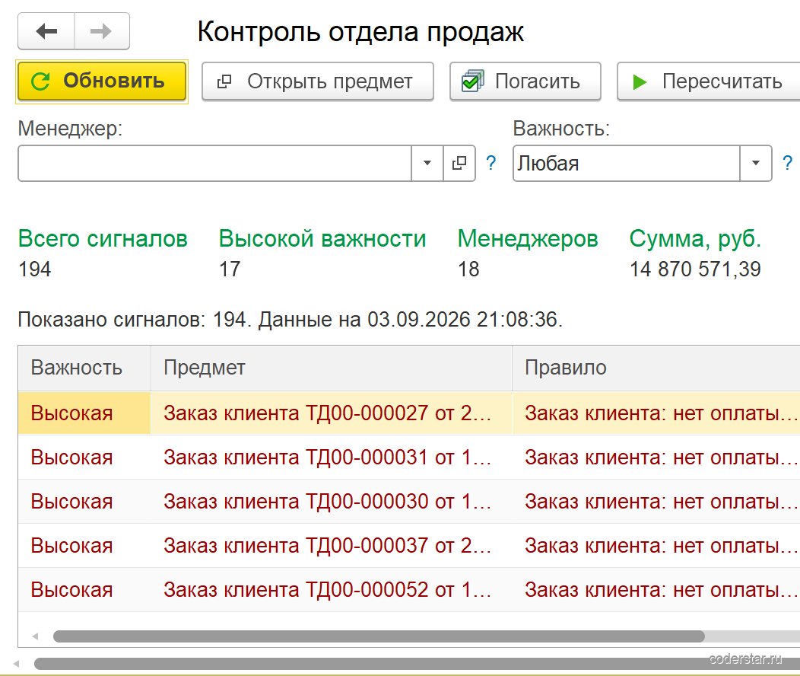The height and width of the screenshot is (676, 800).
Task: Click Открыть предмет button
Action: pos(318,81)
